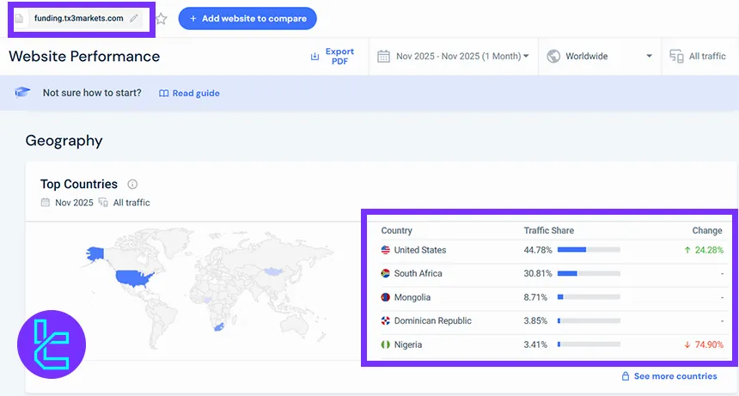This screenshot has height=396, width=739.
Task: Click the book icon beside Read guide
Action: pos(163,94)
